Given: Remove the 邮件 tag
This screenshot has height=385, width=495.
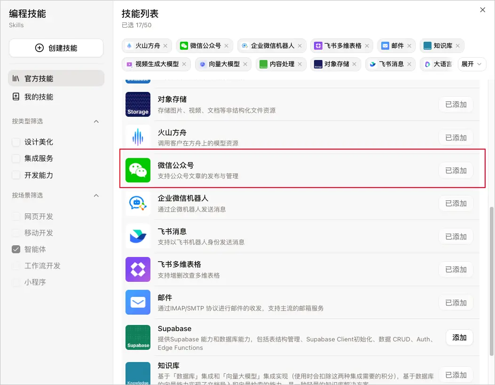Looking at the screenshot, I should point(409,46).
